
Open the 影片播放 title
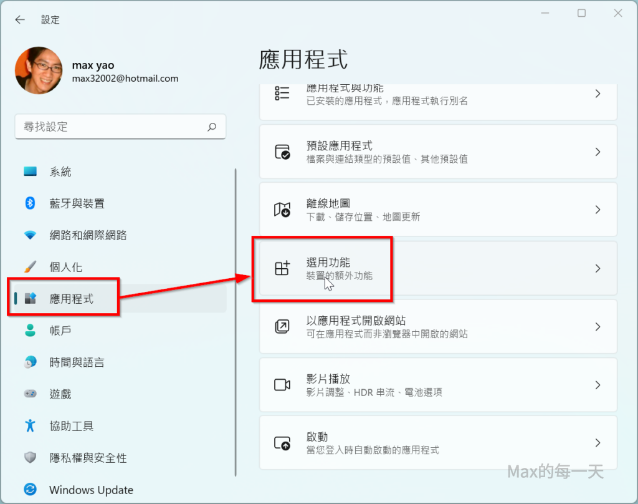328,379
